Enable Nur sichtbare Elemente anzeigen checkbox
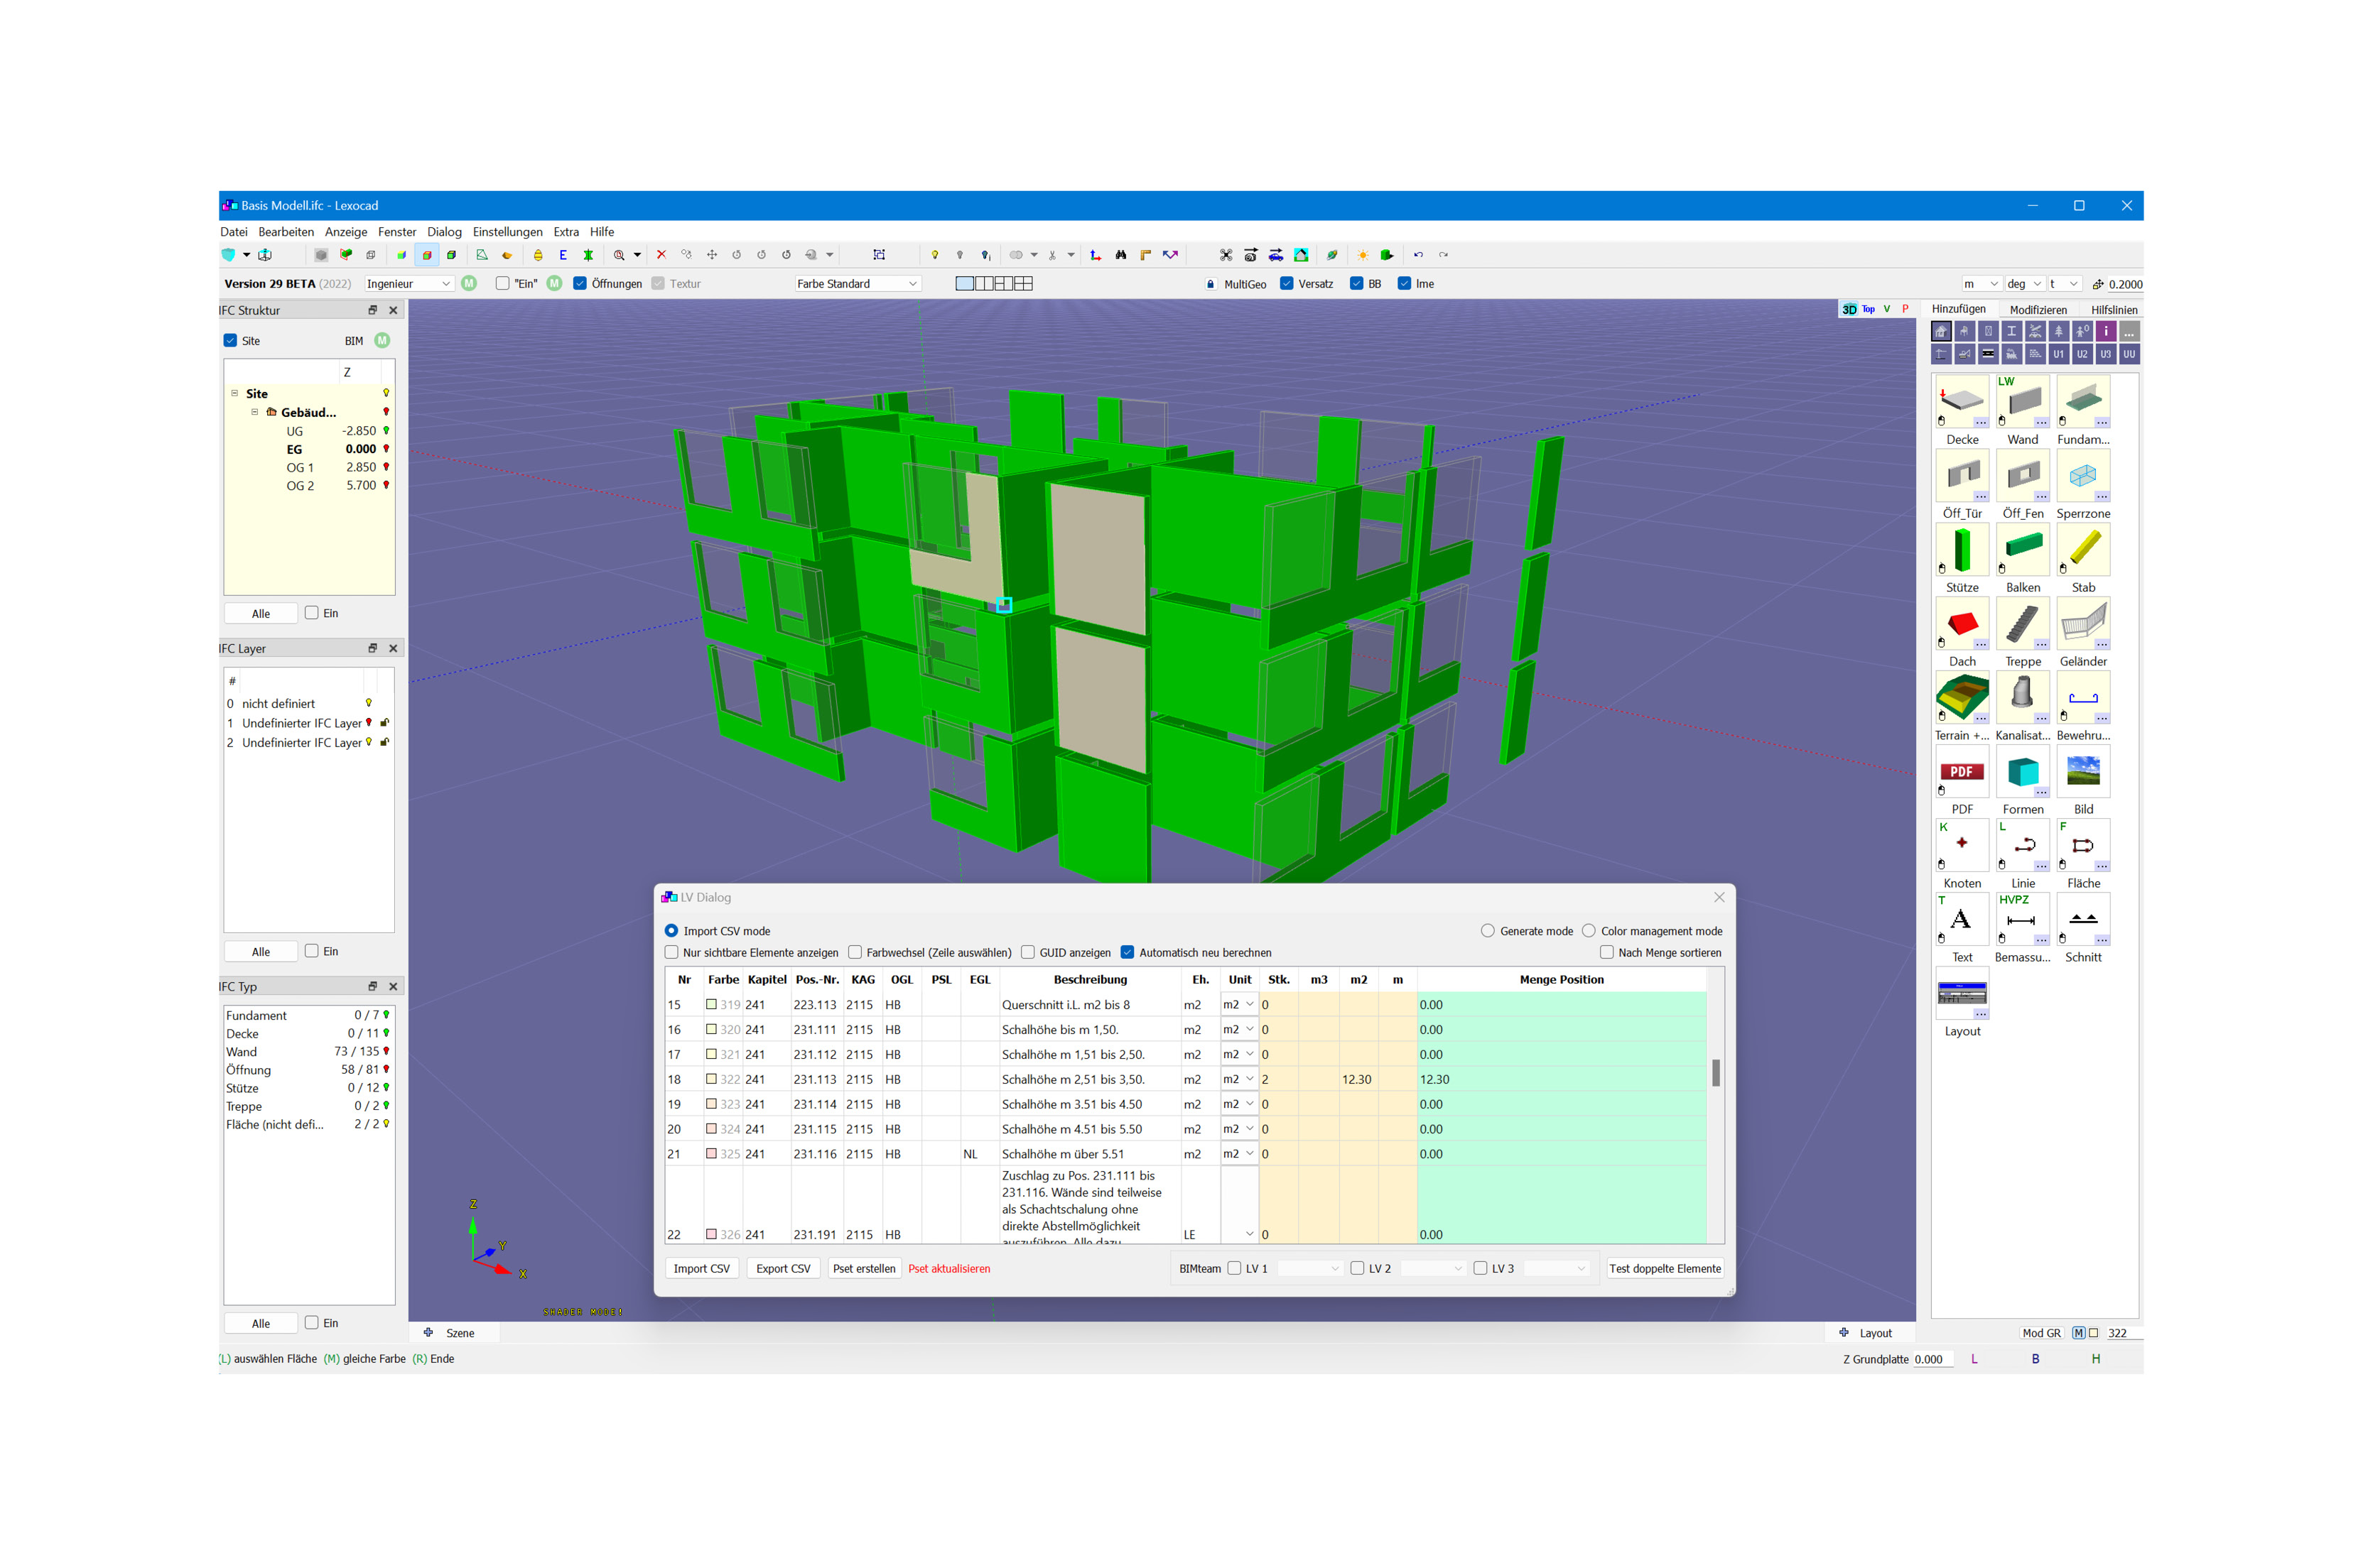2368x1568 pixels. pyautogui.click(x=672, y=953)
